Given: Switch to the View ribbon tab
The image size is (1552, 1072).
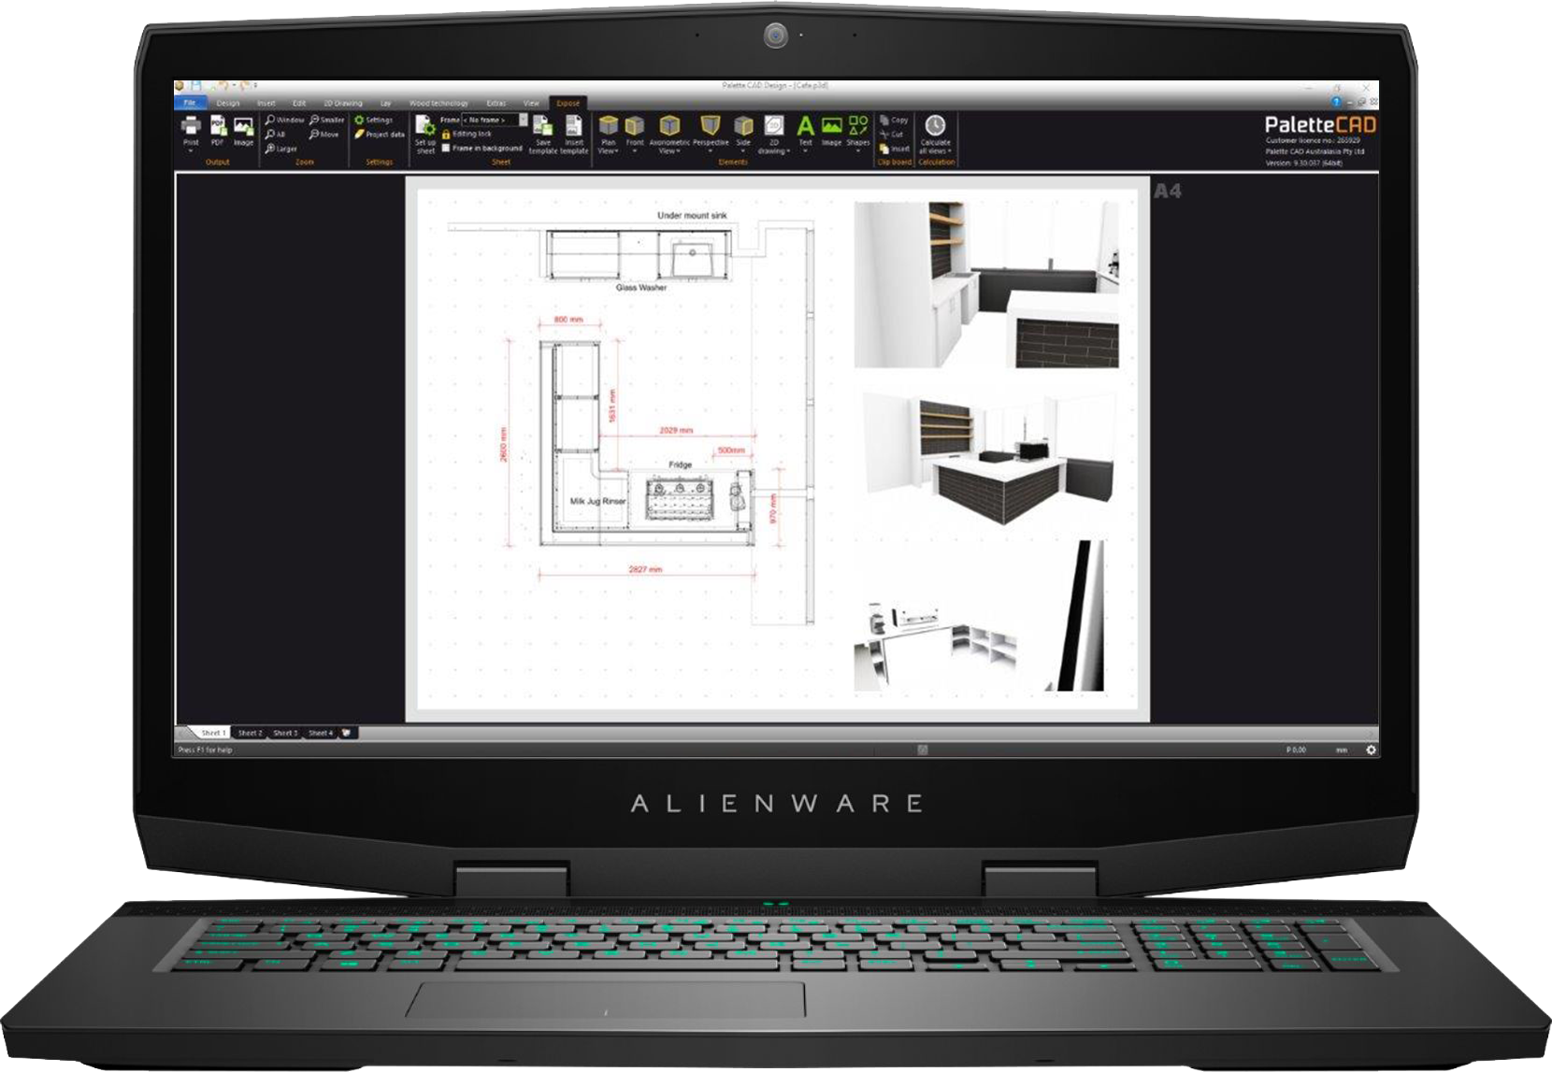Looking at the screenshot, I should (531, 103).
